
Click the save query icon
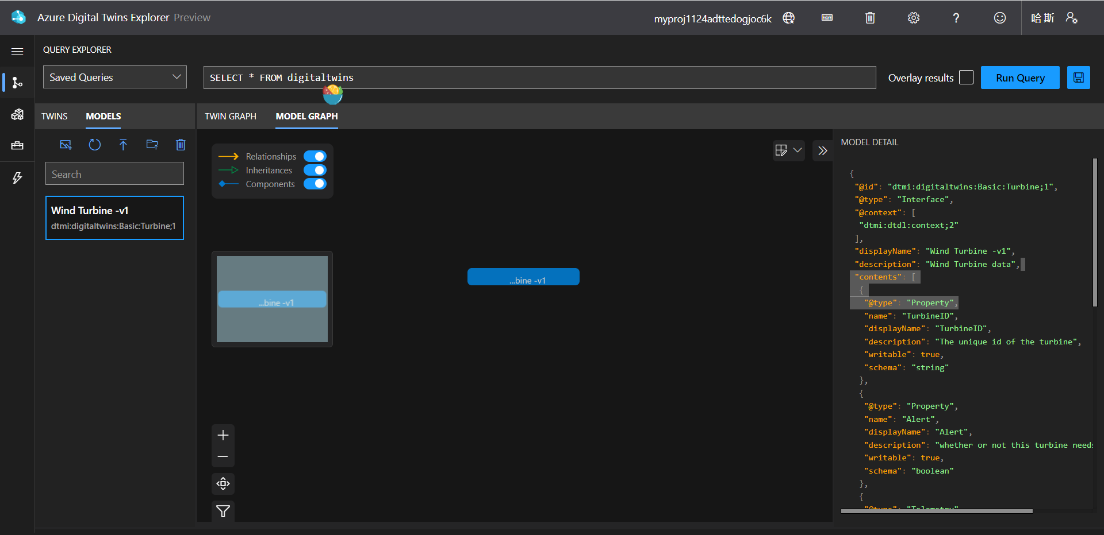coord(1078,78)
